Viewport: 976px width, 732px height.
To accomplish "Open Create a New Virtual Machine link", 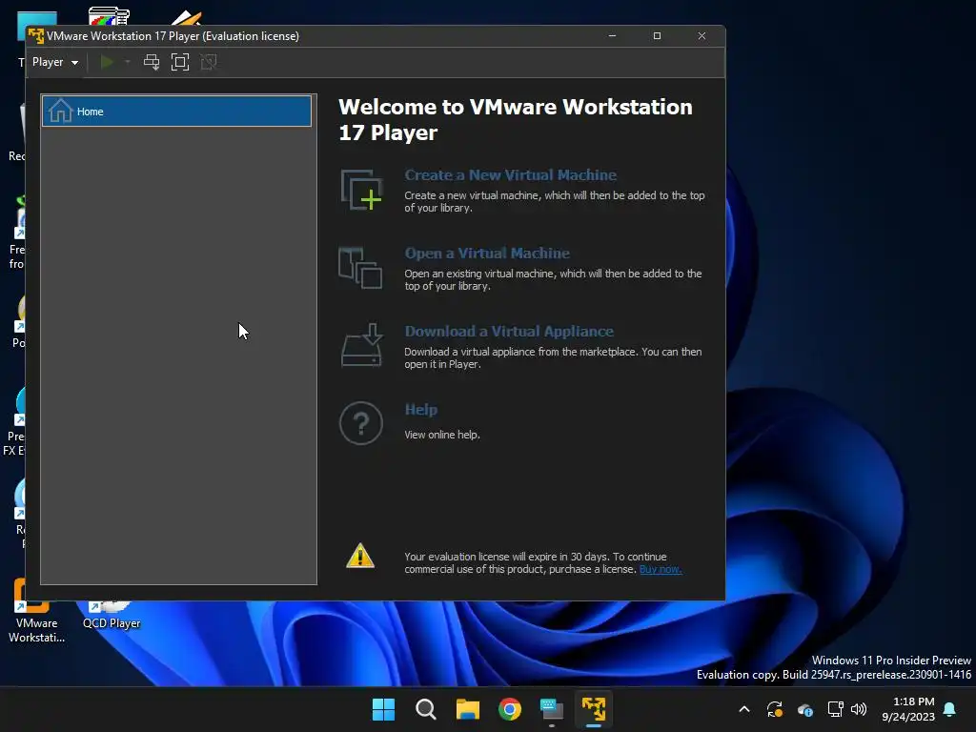I will point(511,175).
